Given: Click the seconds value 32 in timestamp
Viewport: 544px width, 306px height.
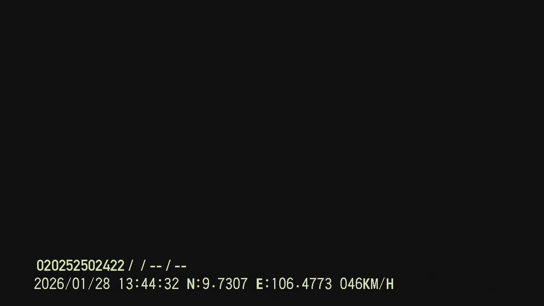Looking at the screenshot, I should click(171, 284).
